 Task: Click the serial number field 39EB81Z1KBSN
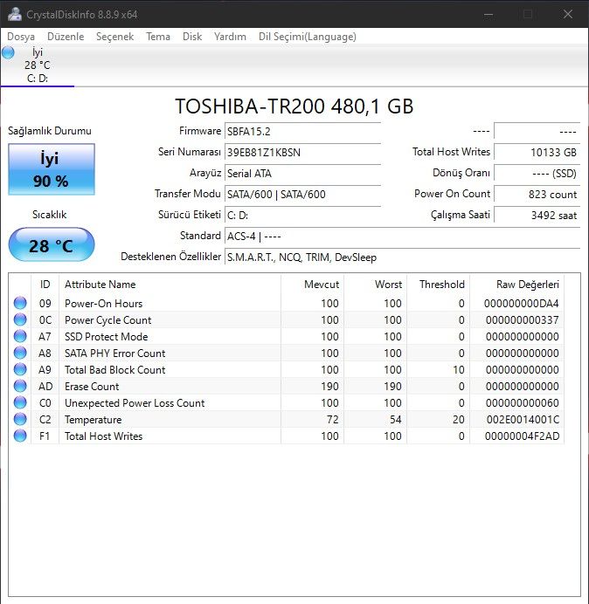point(302,152)
